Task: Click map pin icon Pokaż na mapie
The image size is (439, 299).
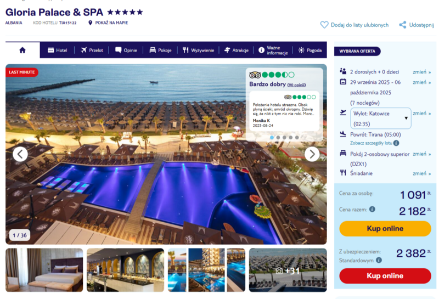Action: pos(90,22)
